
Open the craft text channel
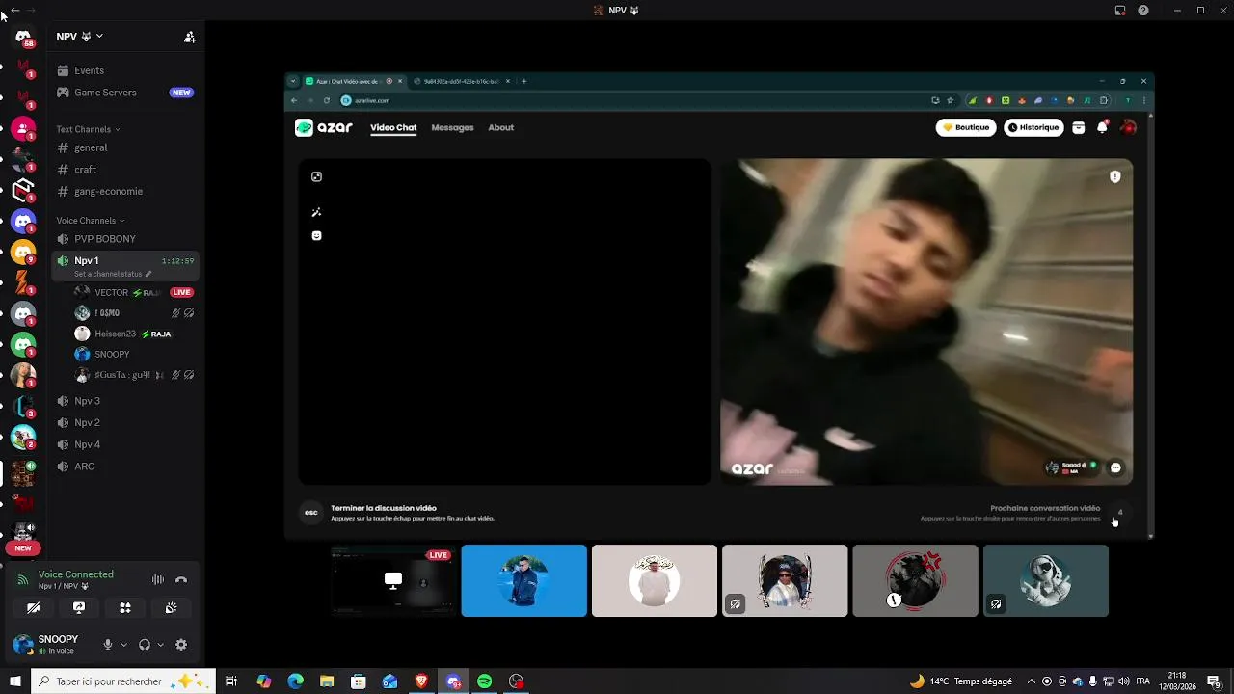click(x=125, y=170)
